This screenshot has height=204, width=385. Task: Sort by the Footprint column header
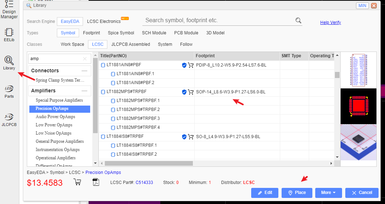(x=237, y=56)
